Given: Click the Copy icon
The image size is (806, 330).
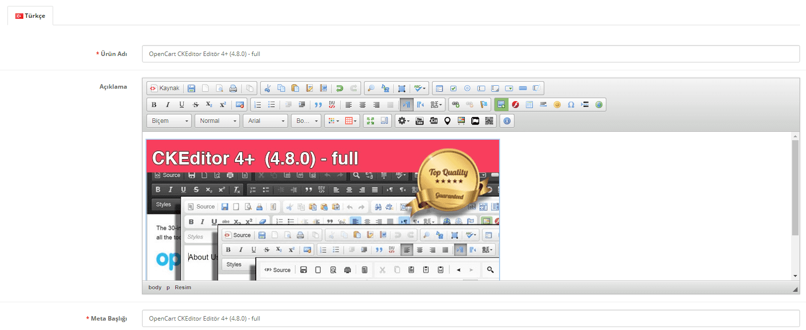Looking at the screenshot, I should [281, 88].
